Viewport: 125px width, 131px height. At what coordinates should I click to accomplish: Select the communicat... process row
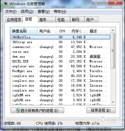coord(60,47)
